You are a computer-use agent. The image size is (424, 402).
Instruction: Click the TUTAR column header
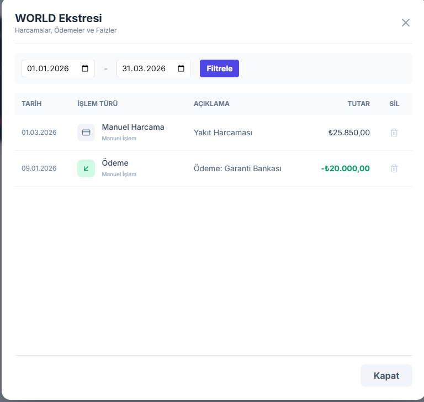(x=358, y=104)
